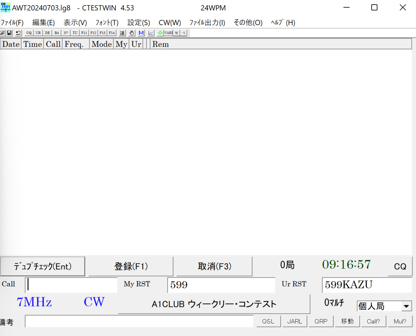Select the TU message icon
This screenshot has width=416, height=336.
pos(75,33)
